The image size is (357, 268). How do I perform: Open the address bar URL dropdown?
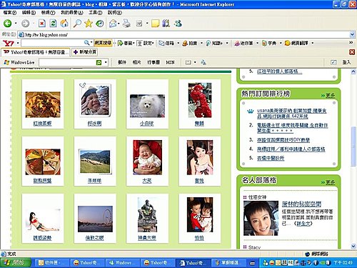pos(352,35)
